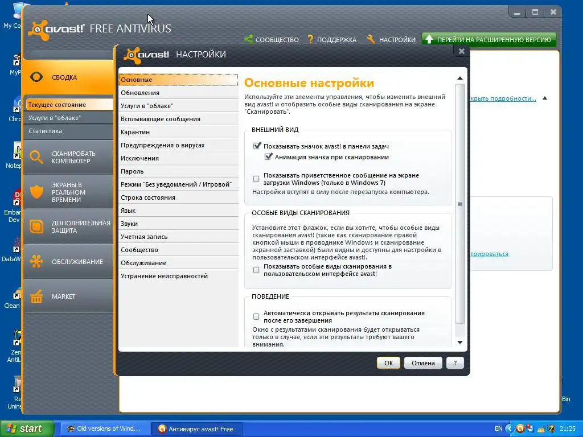This screenshot has height=437, width=583.
Task: Open the Звуки settings category
Action: (178, 224)
